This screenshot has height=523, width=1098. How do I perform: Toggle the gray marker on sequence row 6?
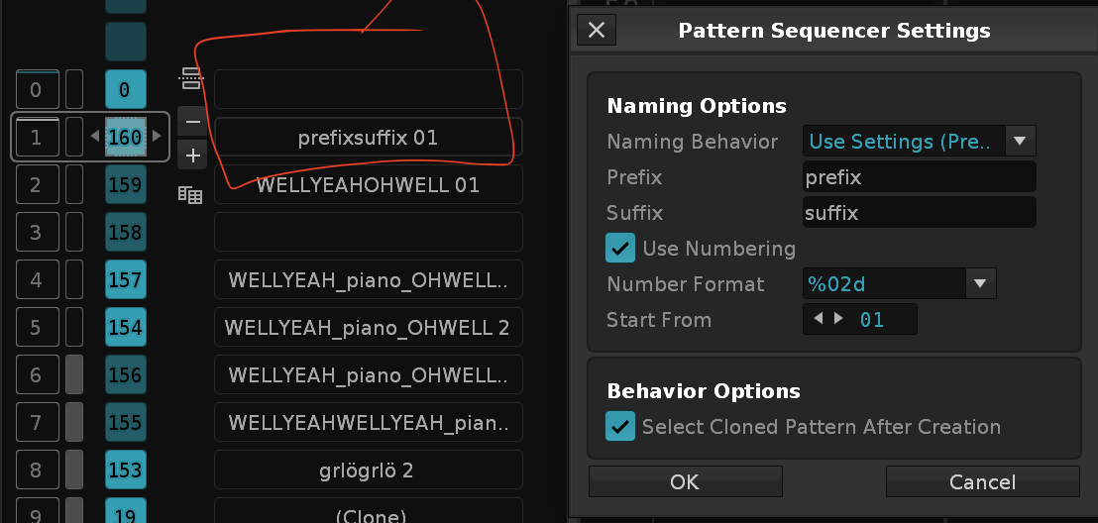click(x=74, y=374)
